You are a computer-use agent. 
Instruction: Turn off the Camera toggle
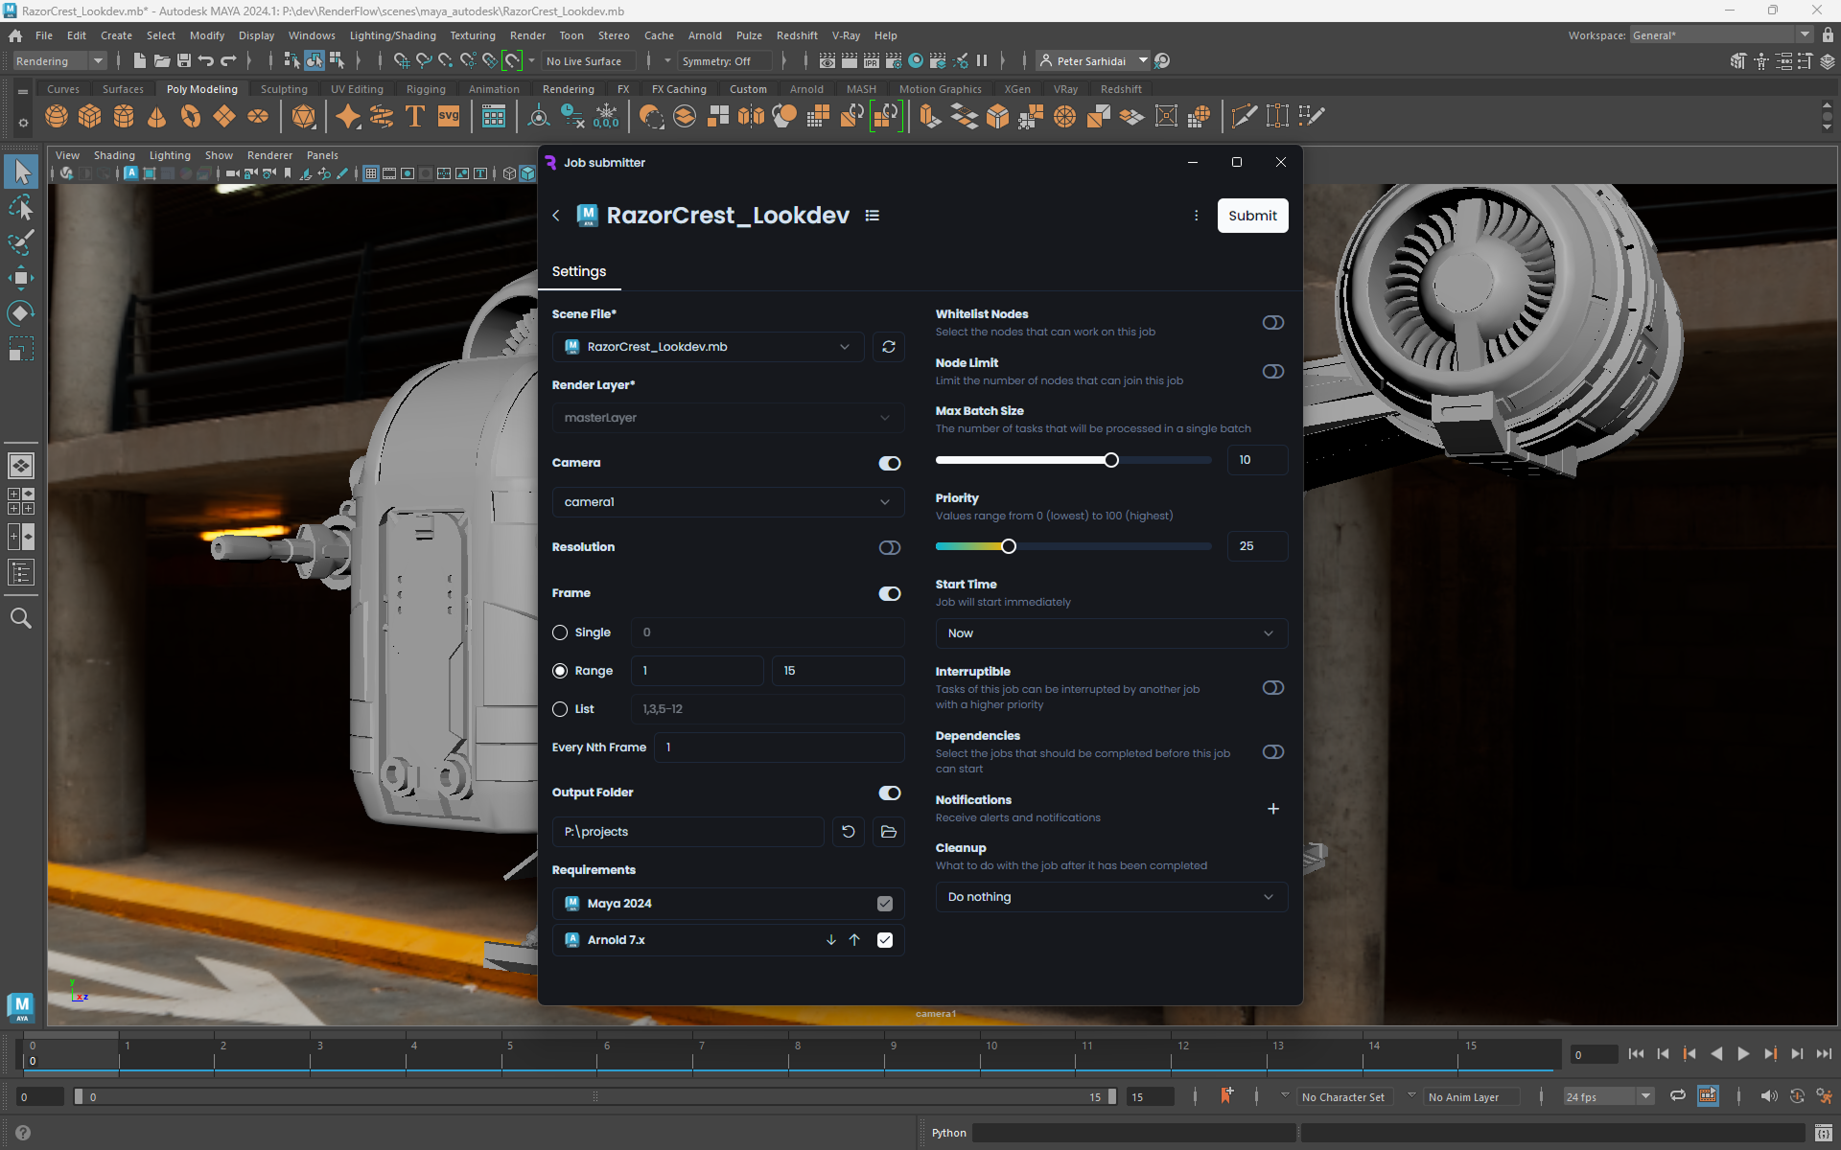tap(890, 464)
